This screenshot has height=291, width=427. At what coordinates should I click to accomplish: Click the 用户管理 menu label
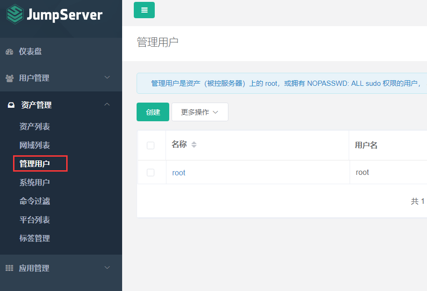click(34, 78)
